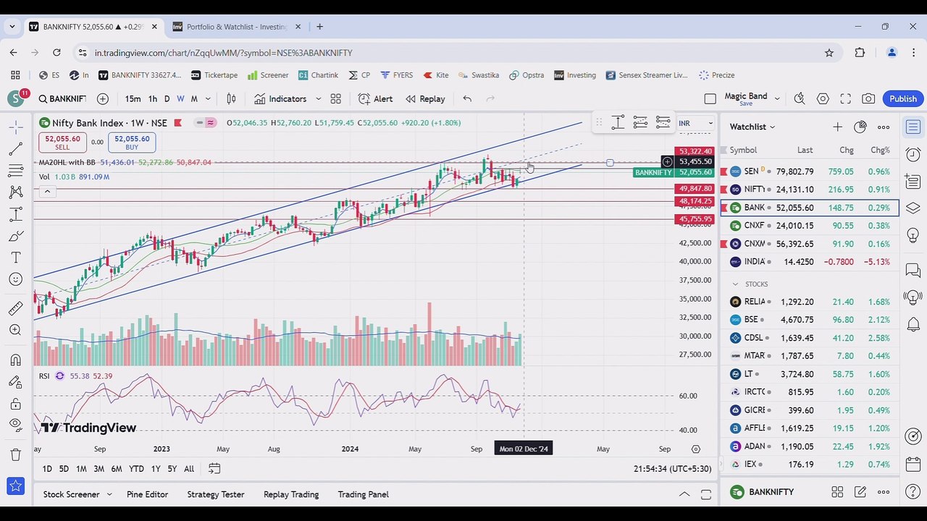Image resolution: width=927 pixels, height=521 pixels.
Task: Open notifications bell in right sidebar
Action: point(913,325)
